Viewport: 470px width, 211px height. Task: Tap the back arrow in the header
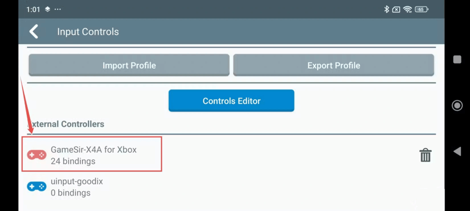pos(34,32)
